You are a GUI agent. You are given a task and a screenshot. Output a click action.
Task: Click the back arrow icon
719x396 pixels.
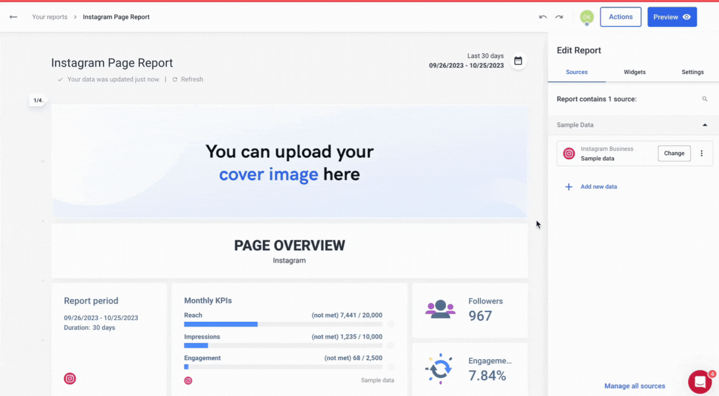pos(13,17)
